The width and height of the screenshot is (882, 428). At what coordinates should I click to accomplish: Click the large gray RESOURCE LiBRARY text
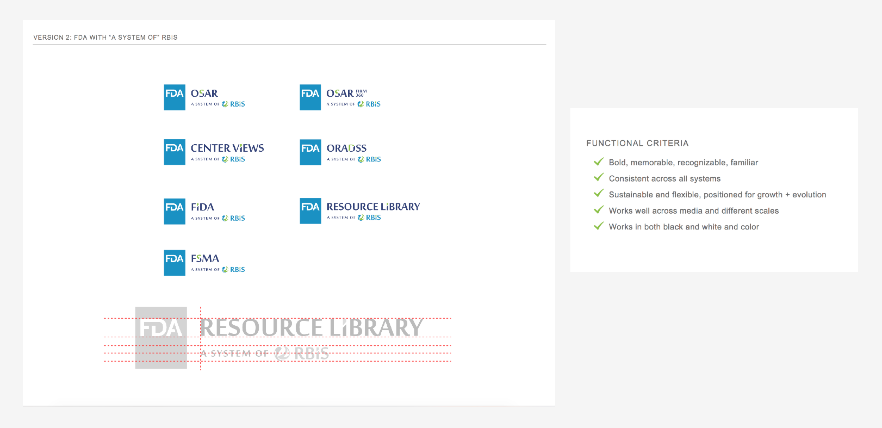(x=312, y=327)
